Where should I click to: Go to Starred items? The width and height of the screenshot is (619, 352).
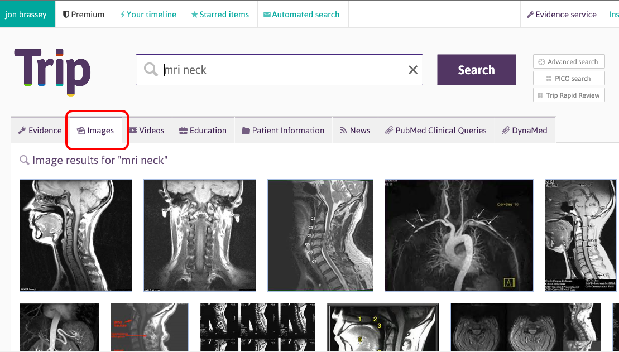[220, 15]
